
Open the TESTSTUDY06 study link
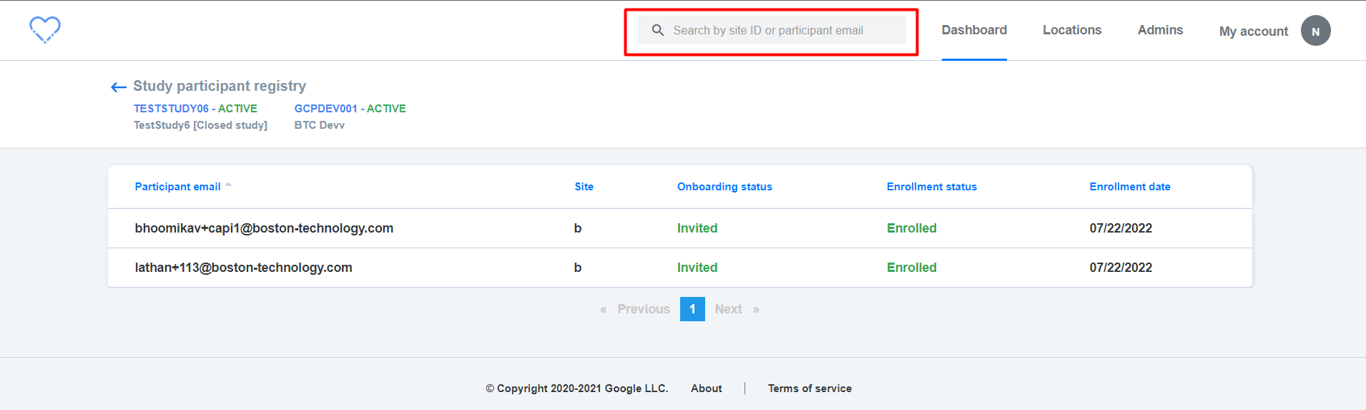[x=171, y=109]
